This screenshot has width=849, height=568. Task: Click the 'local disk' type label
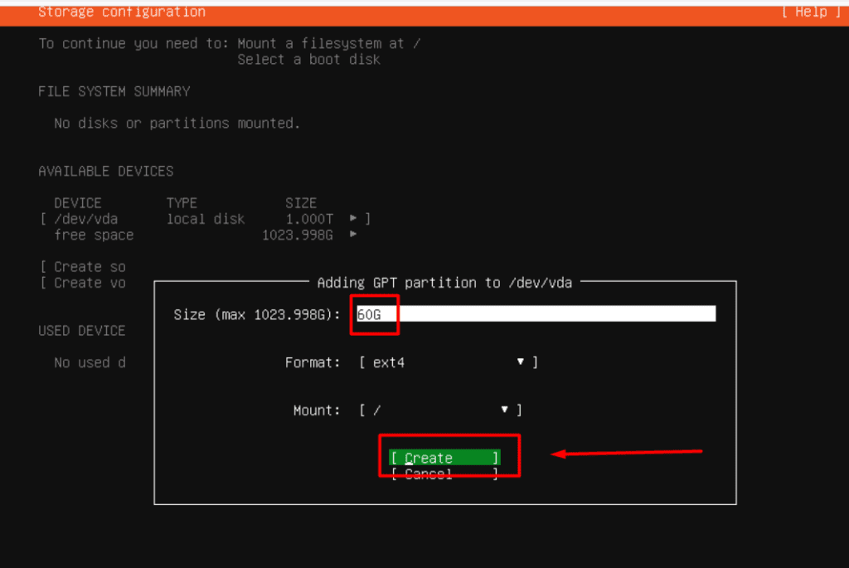206,219
